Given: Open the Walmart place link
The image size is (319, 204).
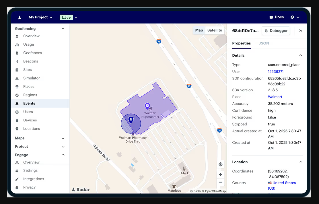Looking at the screenshot, I should point(275,97).
